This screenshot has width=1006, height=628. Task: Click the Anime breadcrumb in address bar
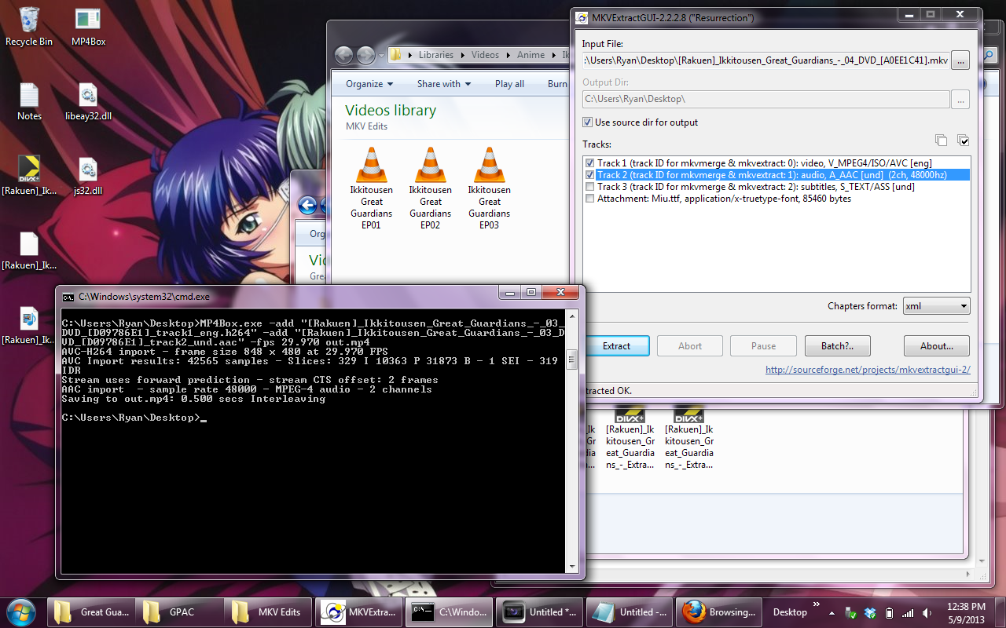pyautogui.click(x=531, y=55)
